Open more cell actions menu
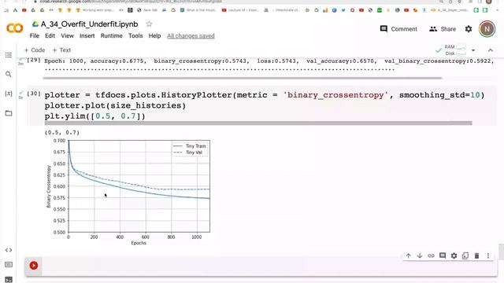The height and width of the screenshot is (283, 504). (488, 255)
